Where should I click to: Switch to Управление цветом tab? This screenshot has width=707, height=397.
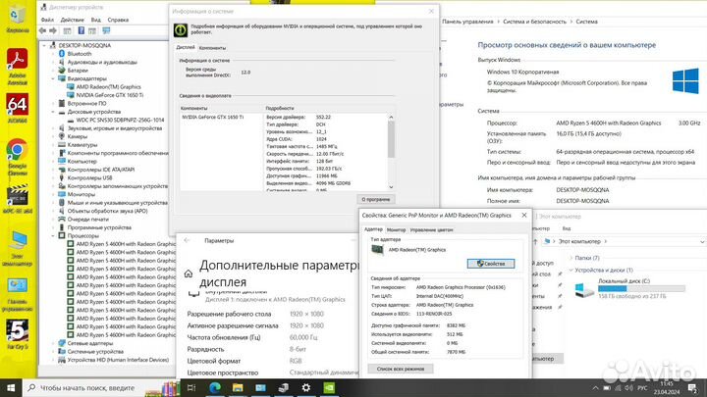point(431,230)
